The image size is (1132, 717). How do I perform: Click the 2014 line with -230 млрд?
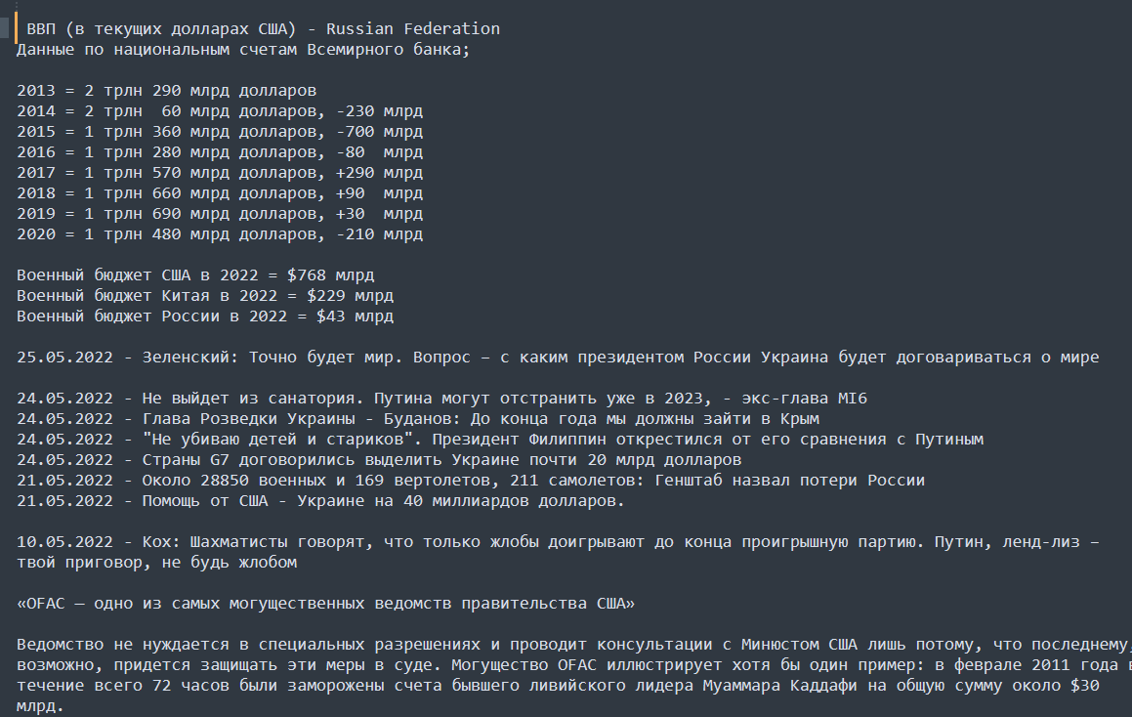click(220, 111)
